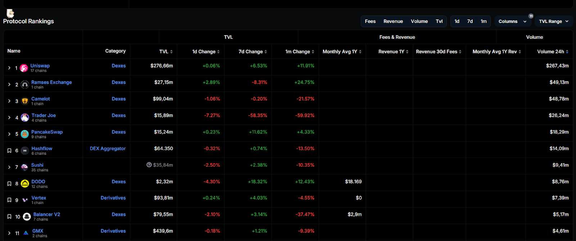This screenshot has width=576, height=241.
Task: Bookmark the DODO row
Action: pyautogui.click(x=9, y=184)
